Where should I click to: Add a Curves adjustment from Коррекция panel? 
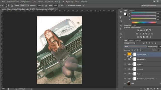[x=144, y=30]
